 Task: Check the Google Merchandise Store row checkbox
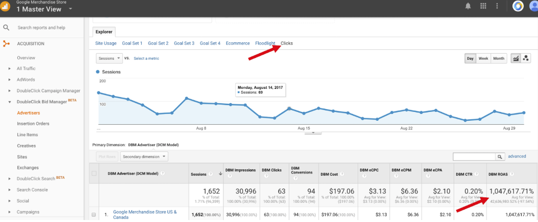click(94, 215)
